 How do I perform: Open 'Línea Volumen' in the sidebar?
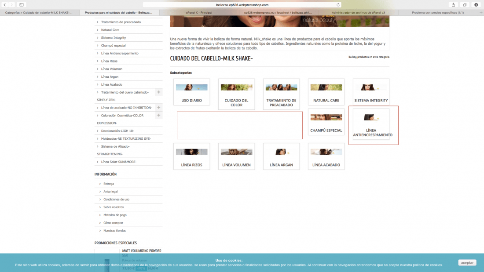tap(111, 69)
